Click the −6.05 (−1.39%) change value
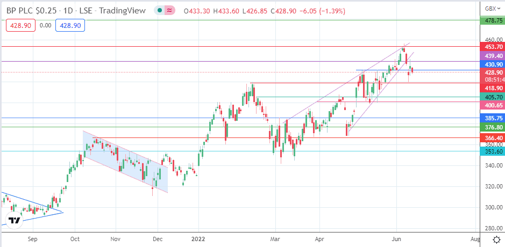 point(323,11)
